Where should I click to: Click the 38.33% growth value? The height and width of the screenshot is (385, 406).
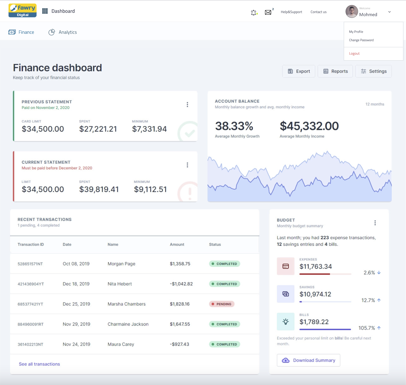[234, 126]
